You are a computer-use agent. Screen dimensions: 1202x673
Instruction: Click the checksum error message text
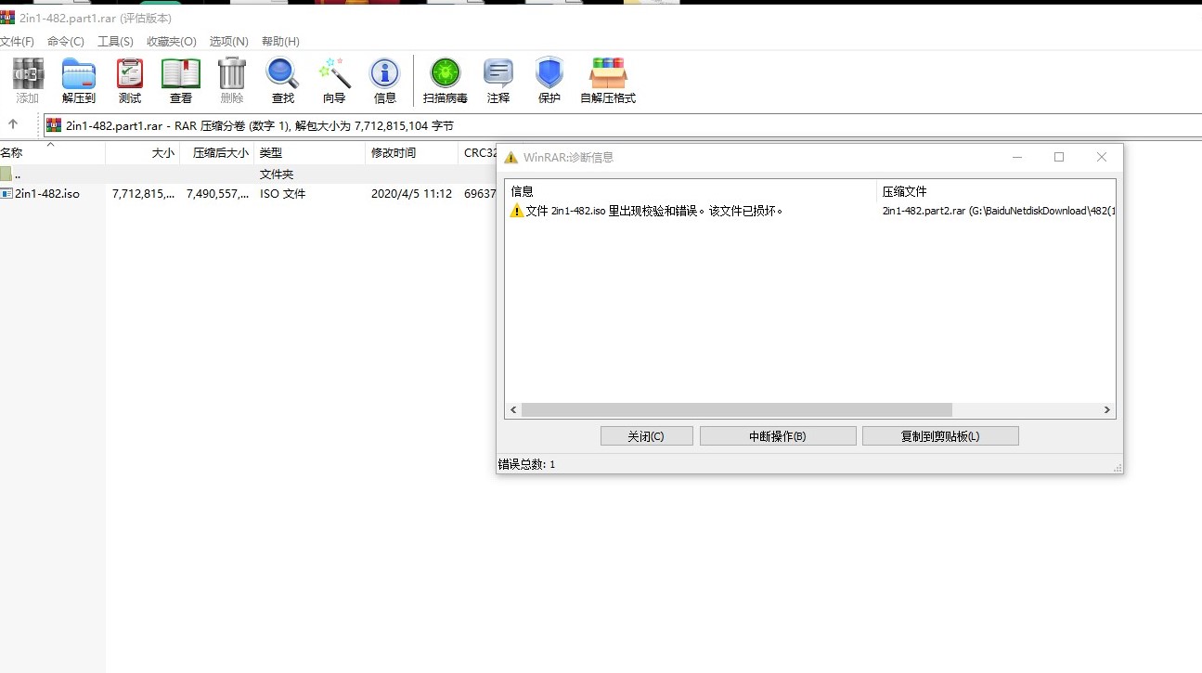pos(654,211)
